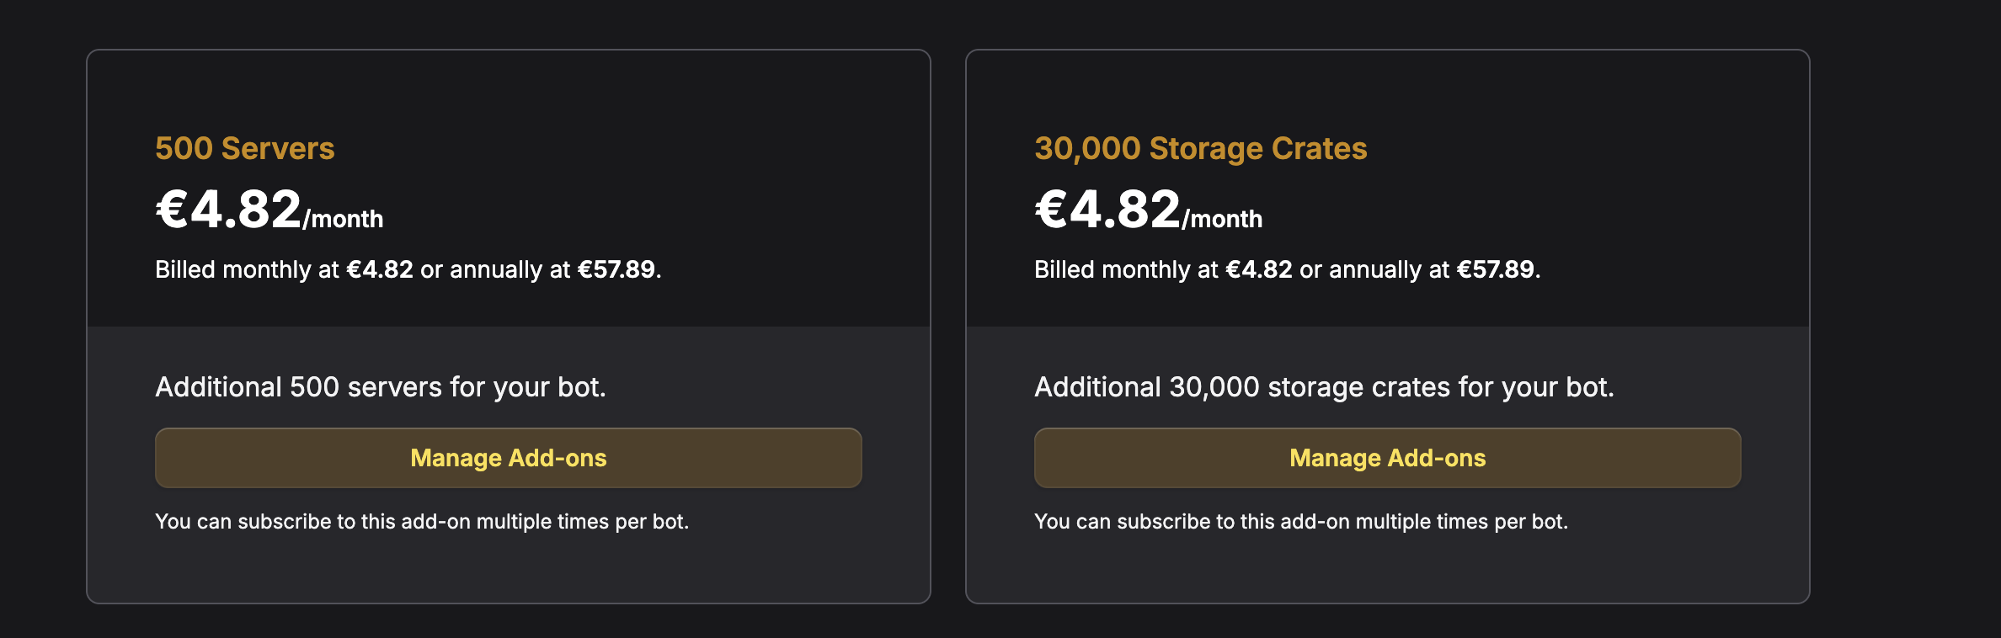
Task: Click the multiple-subscription note under 500 Servers
Action: (x=422, y=522)
